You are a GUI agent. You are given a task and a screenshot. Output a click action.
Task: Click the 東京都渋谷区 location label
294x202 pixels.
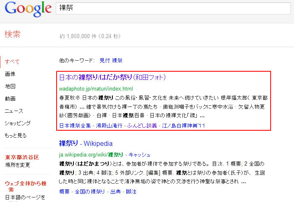coord(22,157)
